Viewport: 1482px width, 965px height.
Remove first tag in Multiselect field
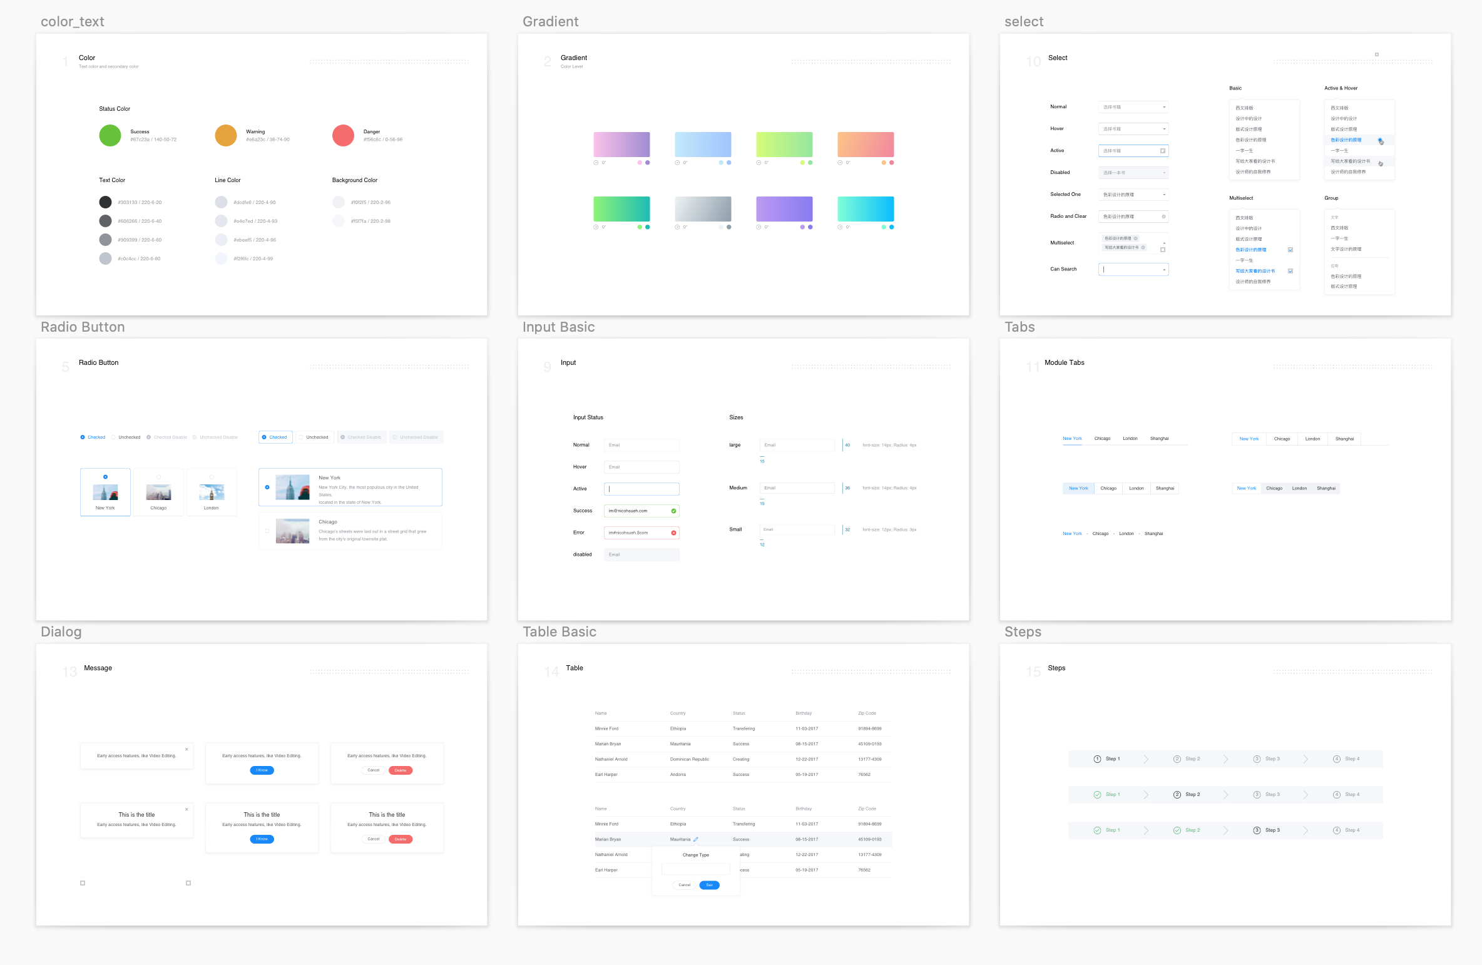point(1135,238)
